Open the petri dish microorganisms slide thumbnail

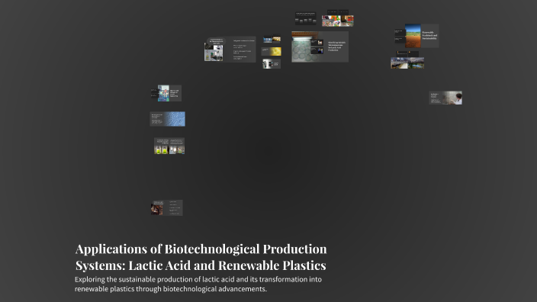pyautogui.click(x=320, y=47)
